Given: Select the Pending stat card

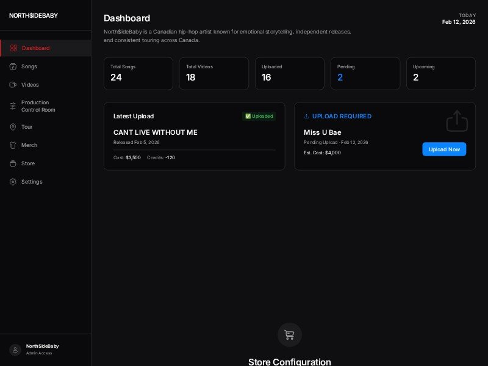Looking at the screenshot, I should pos(365,73).
